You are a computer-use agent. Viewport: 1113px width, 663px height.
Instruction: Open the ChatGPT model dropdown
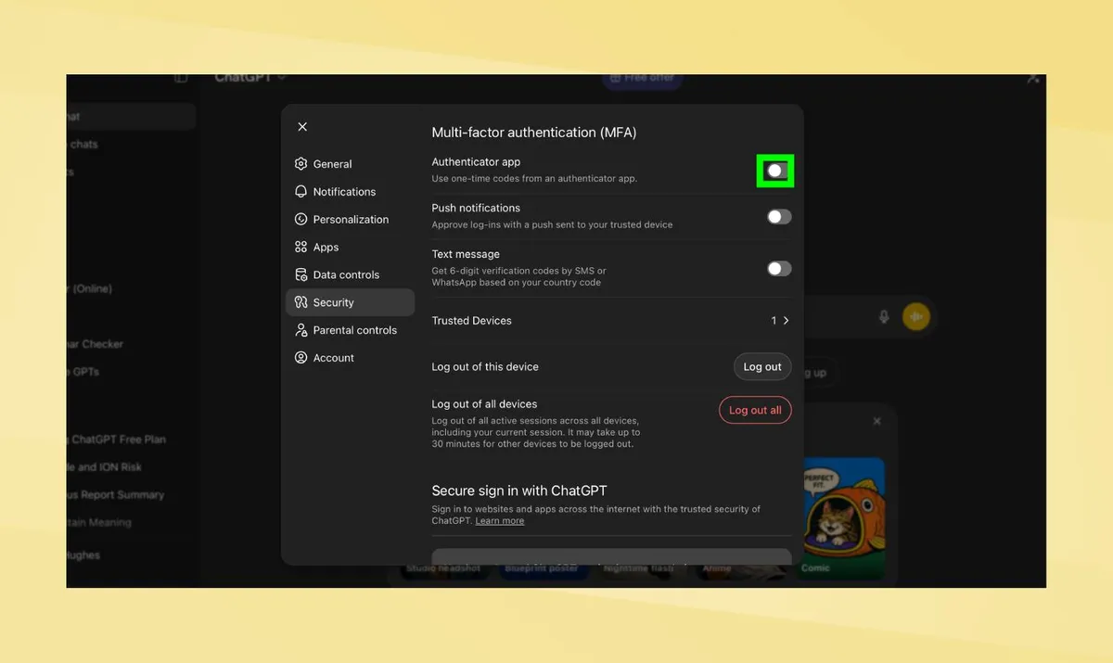coord(250,78)
